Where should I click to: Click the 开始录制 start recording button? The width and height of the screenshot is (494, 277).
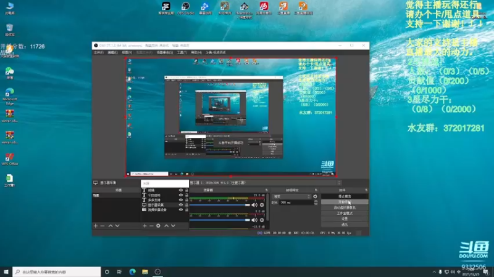pyautogui.click(x=345, y=202)
